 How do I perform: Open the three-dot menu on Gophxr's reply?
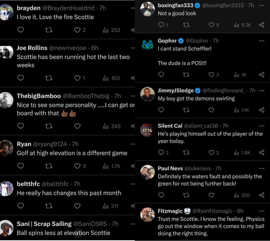click(x=262, y=41)
